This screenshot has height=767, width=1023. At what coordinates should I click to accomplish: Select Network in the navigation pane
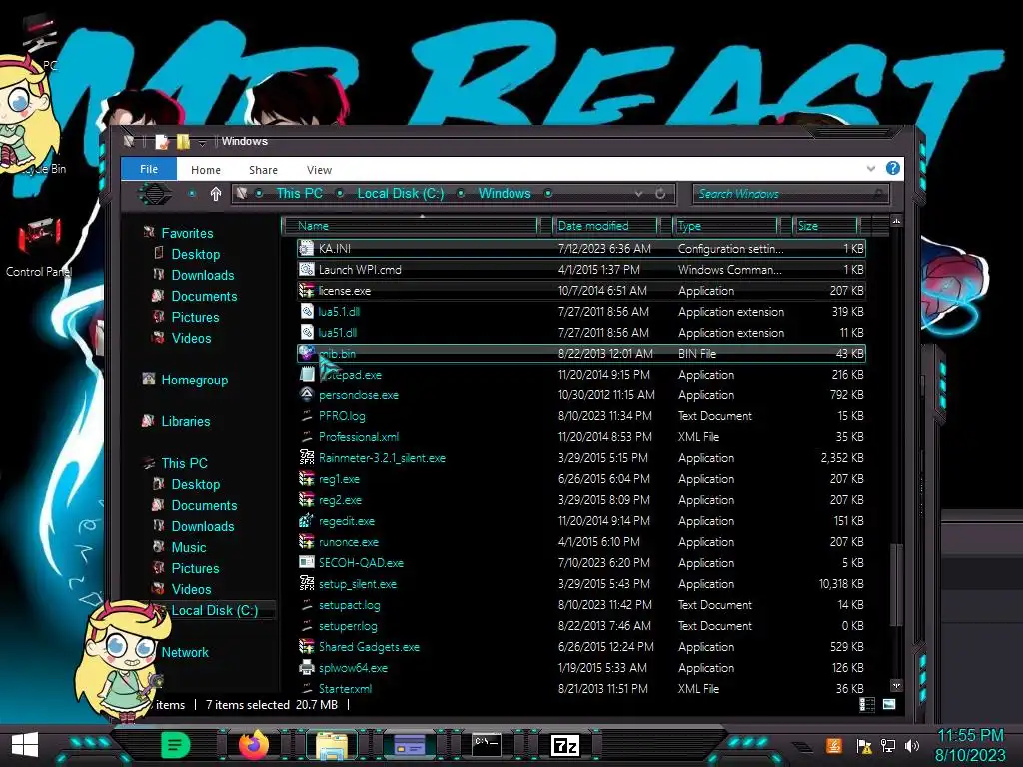click(185, 652)
